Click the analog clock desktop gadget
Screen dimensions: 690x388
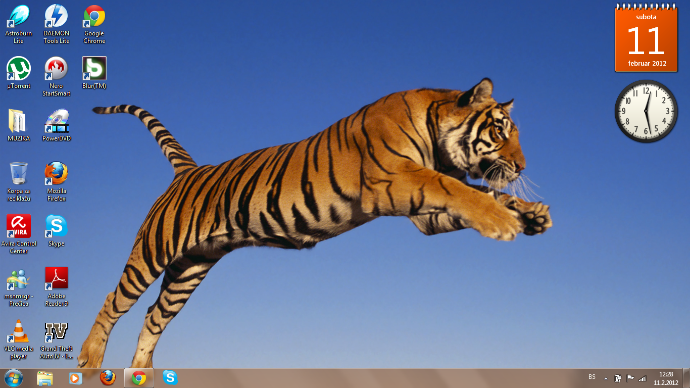[x=646, y=111]
